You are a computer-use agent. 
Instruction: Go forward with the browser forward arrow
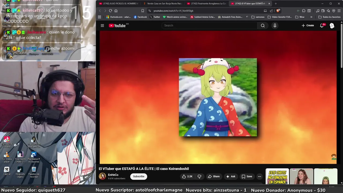tap(105, 11)
